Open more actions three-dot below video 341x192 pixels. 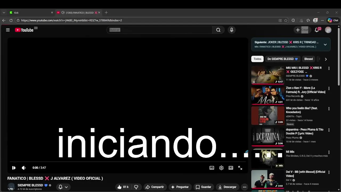coord(245,187)
